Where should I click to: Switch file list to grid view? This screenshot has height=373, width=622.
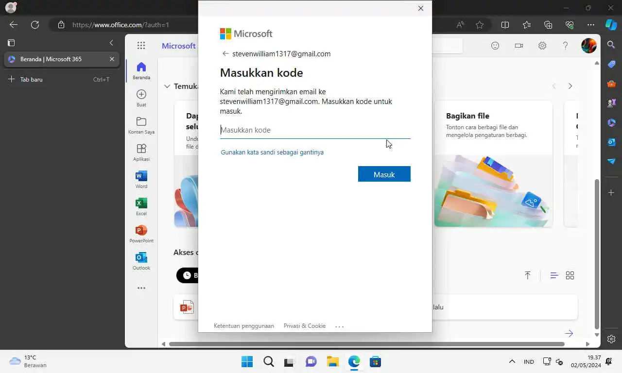570,275
